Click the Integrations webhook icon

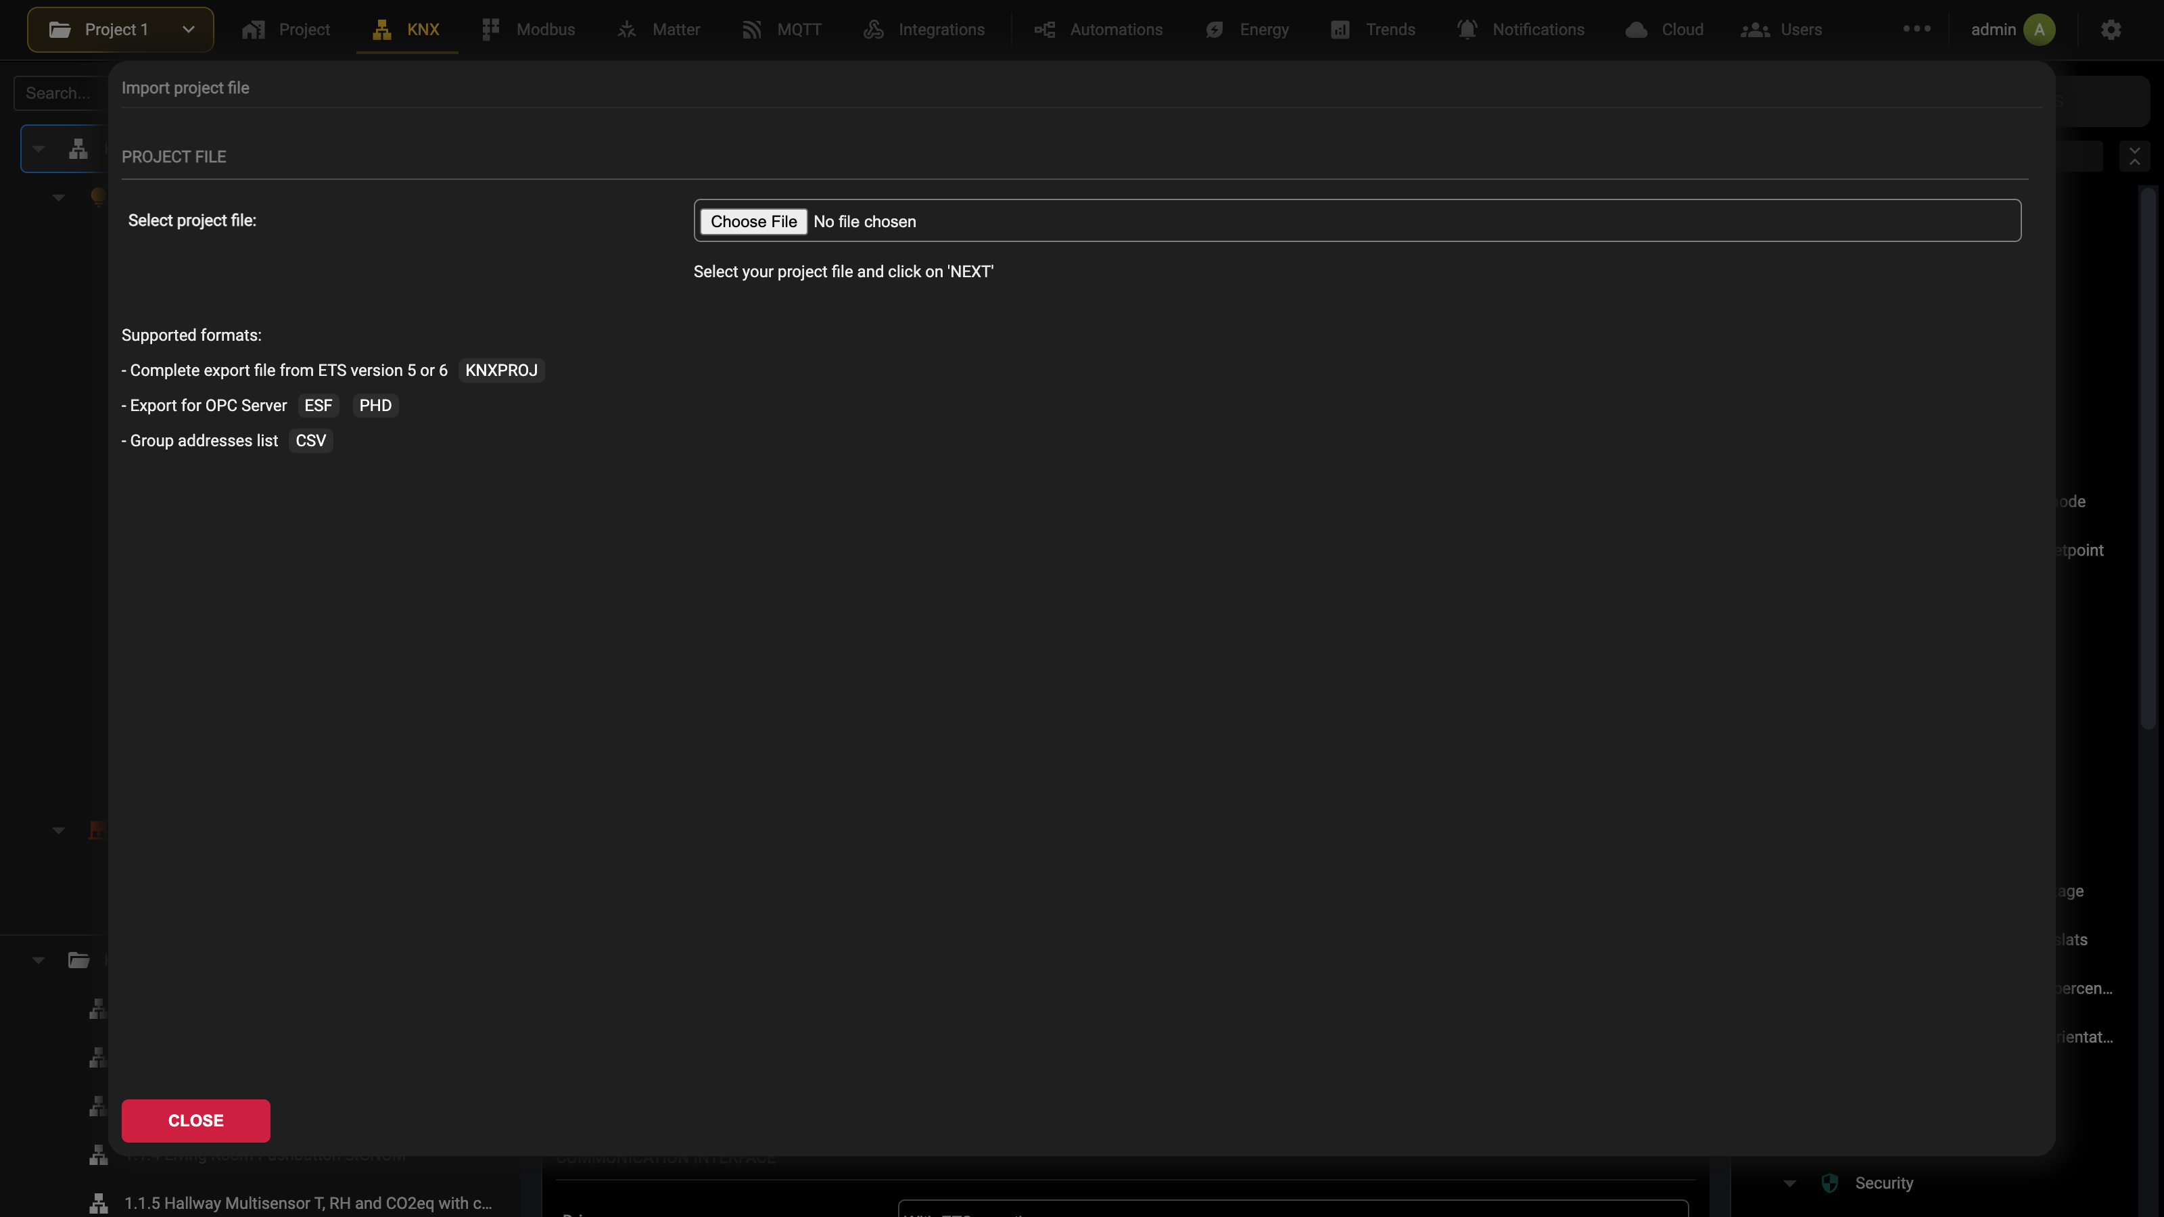click(874, 29)
